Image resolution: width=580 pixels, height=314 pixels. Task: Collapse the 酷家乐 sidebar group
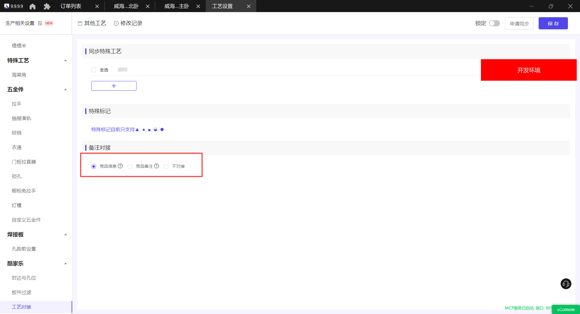point(66,264)
